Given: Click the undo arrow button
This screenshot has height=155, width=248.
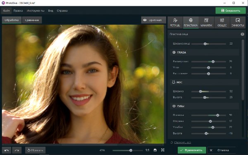Looking at the screenshot, I should pyautogui.click(x=7, y=150).
